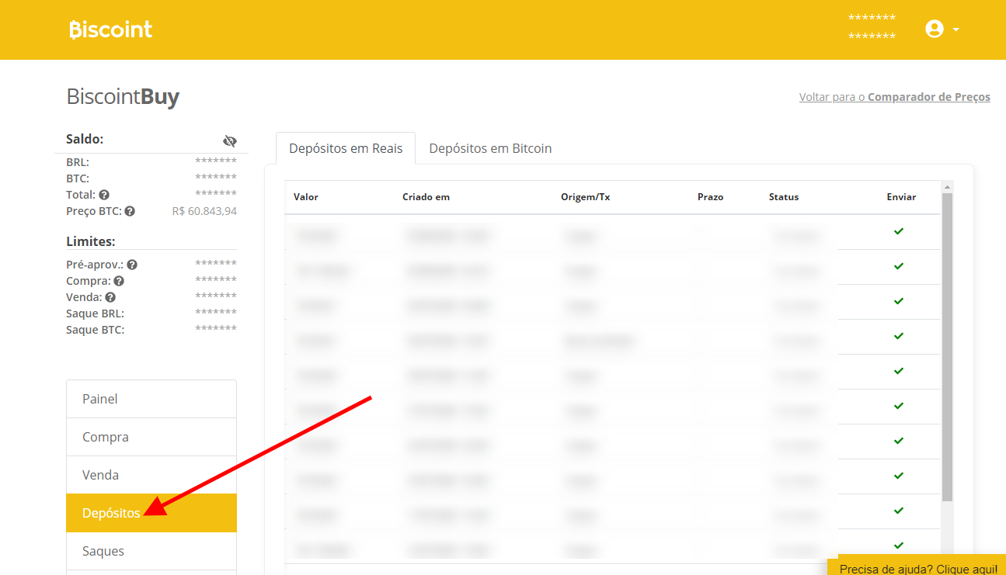Switch to Depósitos em Bitcoin tab

tap(490, 148)
